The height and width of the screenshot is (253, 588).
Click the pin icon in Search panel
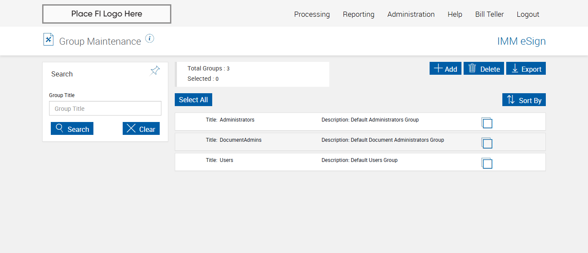point(155,71)
